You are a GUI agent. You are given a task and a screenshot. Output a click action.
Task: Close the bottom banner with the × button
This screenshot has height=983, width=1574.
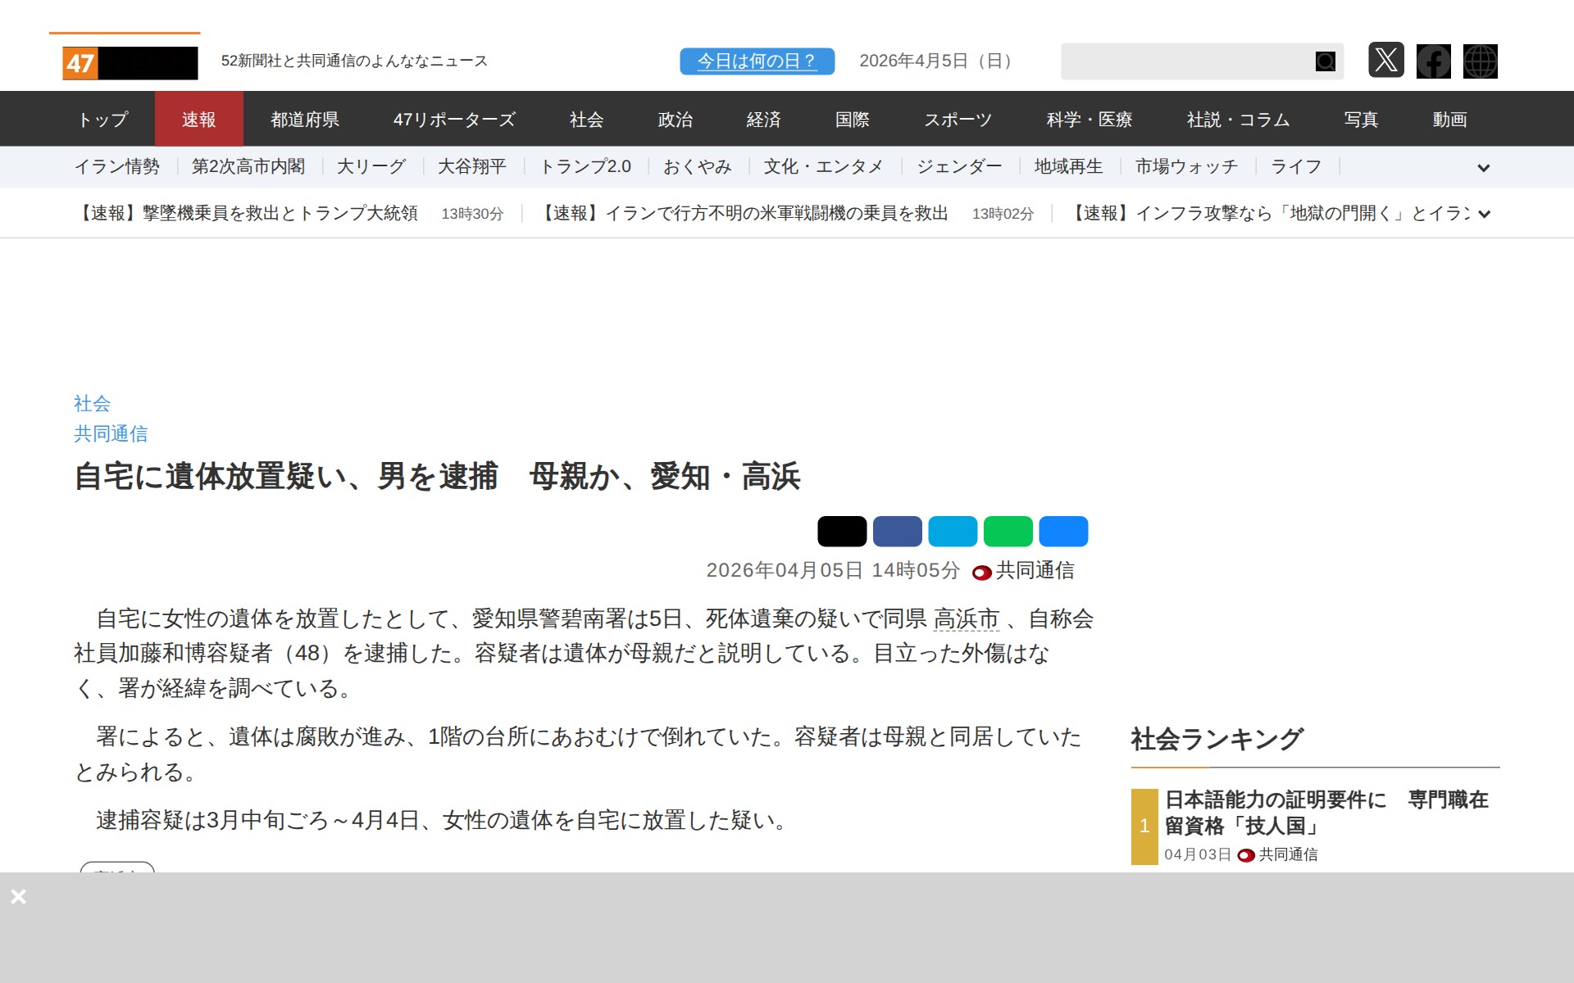(x=19, y=896)
